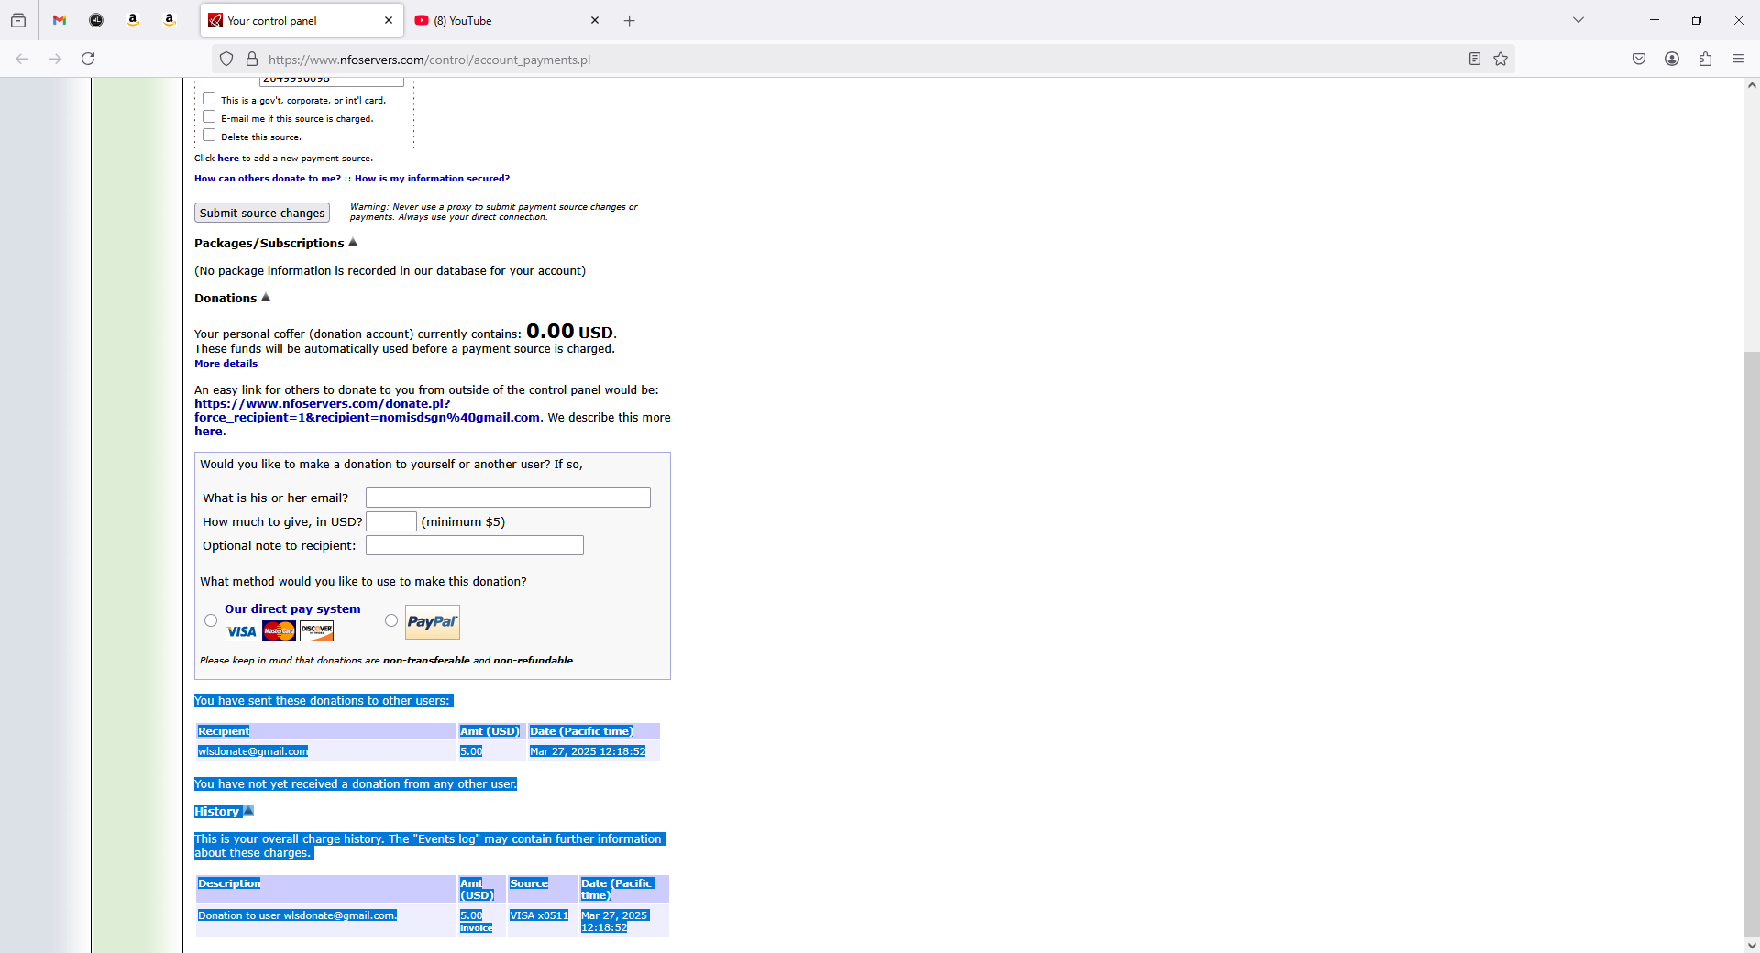Toggle reader view icon
This screenshot has height=953, width=1760.
(x=1475, y=59)
